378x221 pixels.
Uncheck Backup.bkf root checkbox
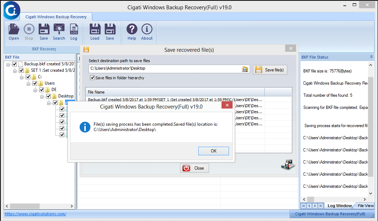pos(14,64)
